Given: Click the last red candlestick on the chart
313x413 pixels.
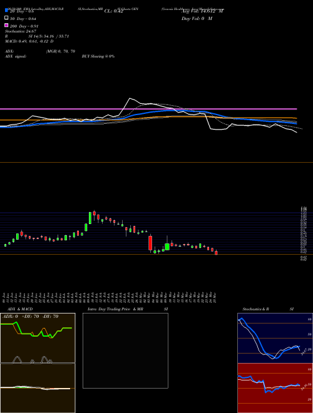Looking at the screenshot, I should pyautogui.click(x=217, y=253).
